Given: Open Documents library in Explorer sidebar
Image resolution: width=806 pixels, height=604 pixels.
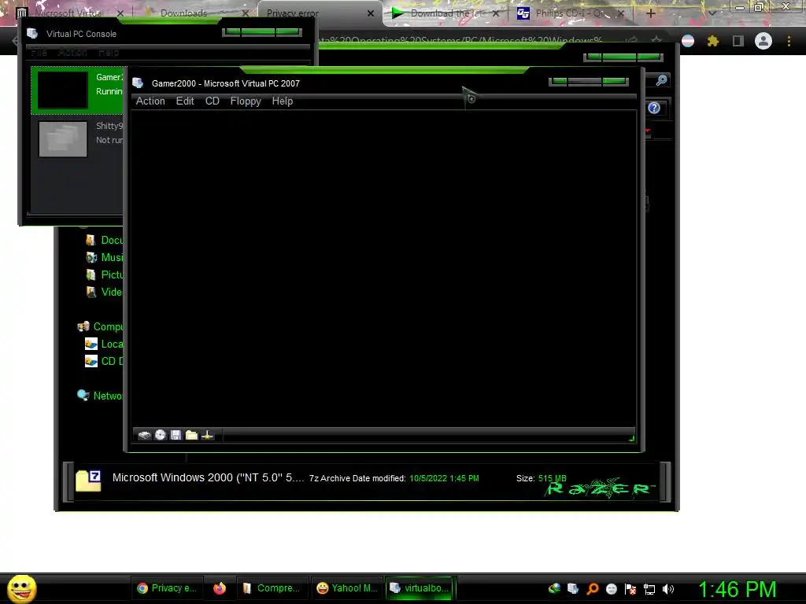Looking at the screenshot, I should [105, 240].
